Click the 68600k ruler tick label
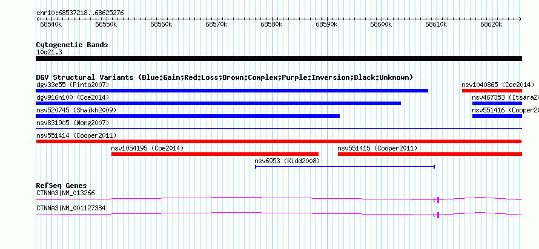539x249 pixels. pos(381,25)
